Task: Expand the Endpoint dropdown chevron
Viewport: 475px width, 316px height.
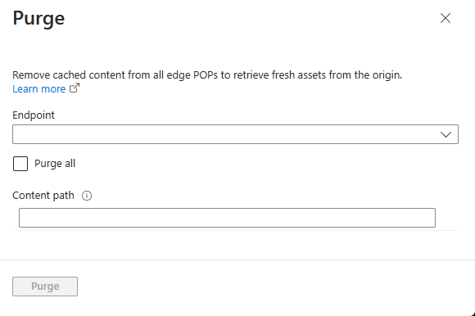Action: tap(446, 134)
